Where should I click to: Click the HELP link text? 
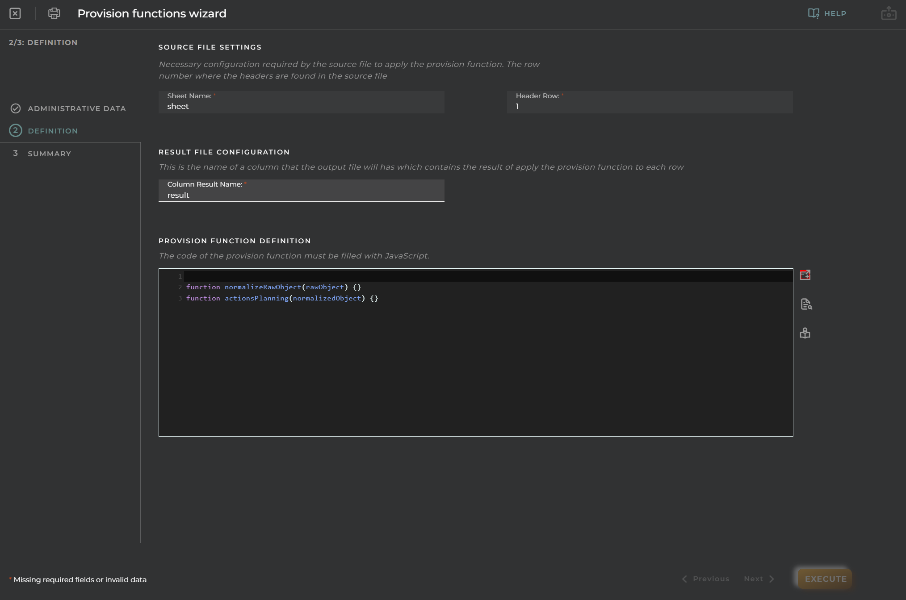pyautogui.click(x=835, y=13)
